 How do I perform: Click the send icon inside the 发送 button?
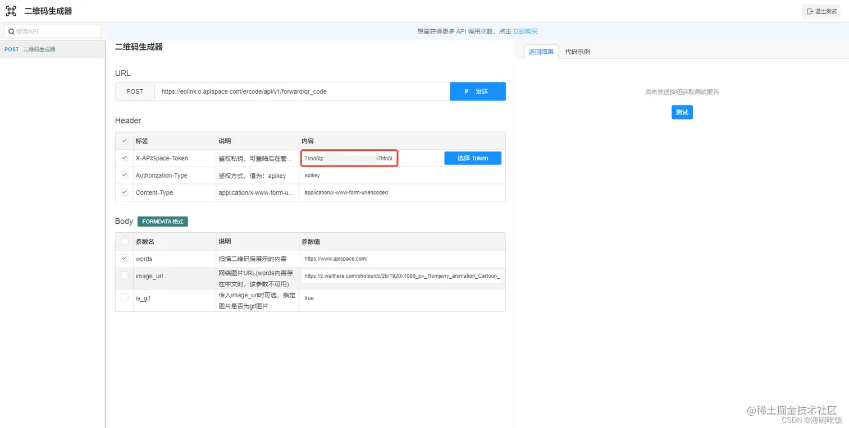(467, 91)
